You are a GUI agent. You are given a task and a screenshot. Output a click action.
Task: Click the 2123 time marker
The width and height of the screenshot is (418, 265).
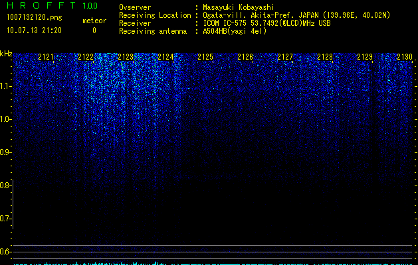coord(126,57)
